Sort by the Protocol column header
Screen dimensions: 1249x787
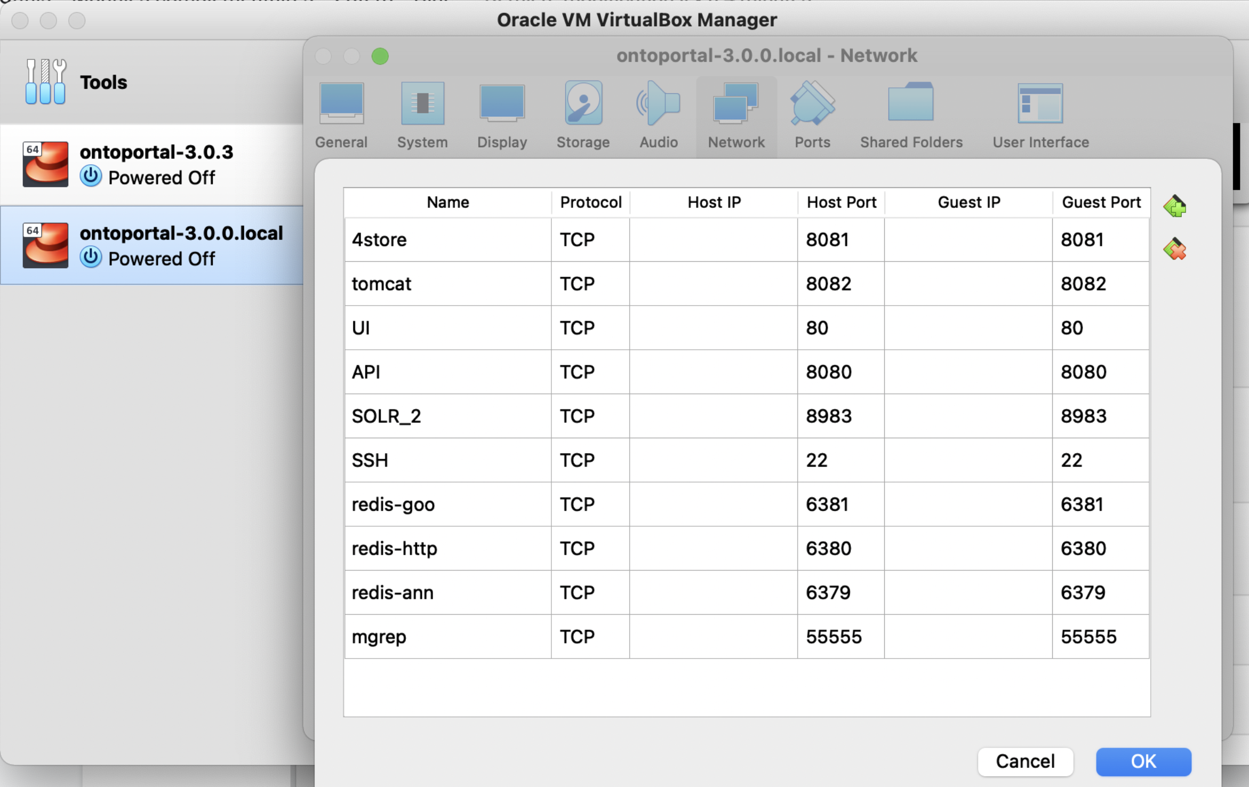click(590, 203)
